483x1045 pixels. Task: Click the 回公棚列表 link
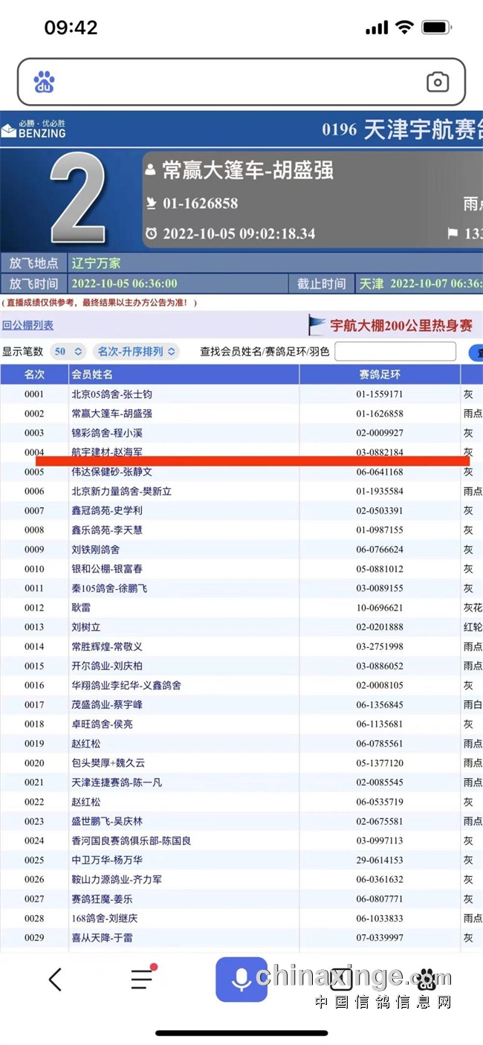pyautogui.click(x=28, y=325)
